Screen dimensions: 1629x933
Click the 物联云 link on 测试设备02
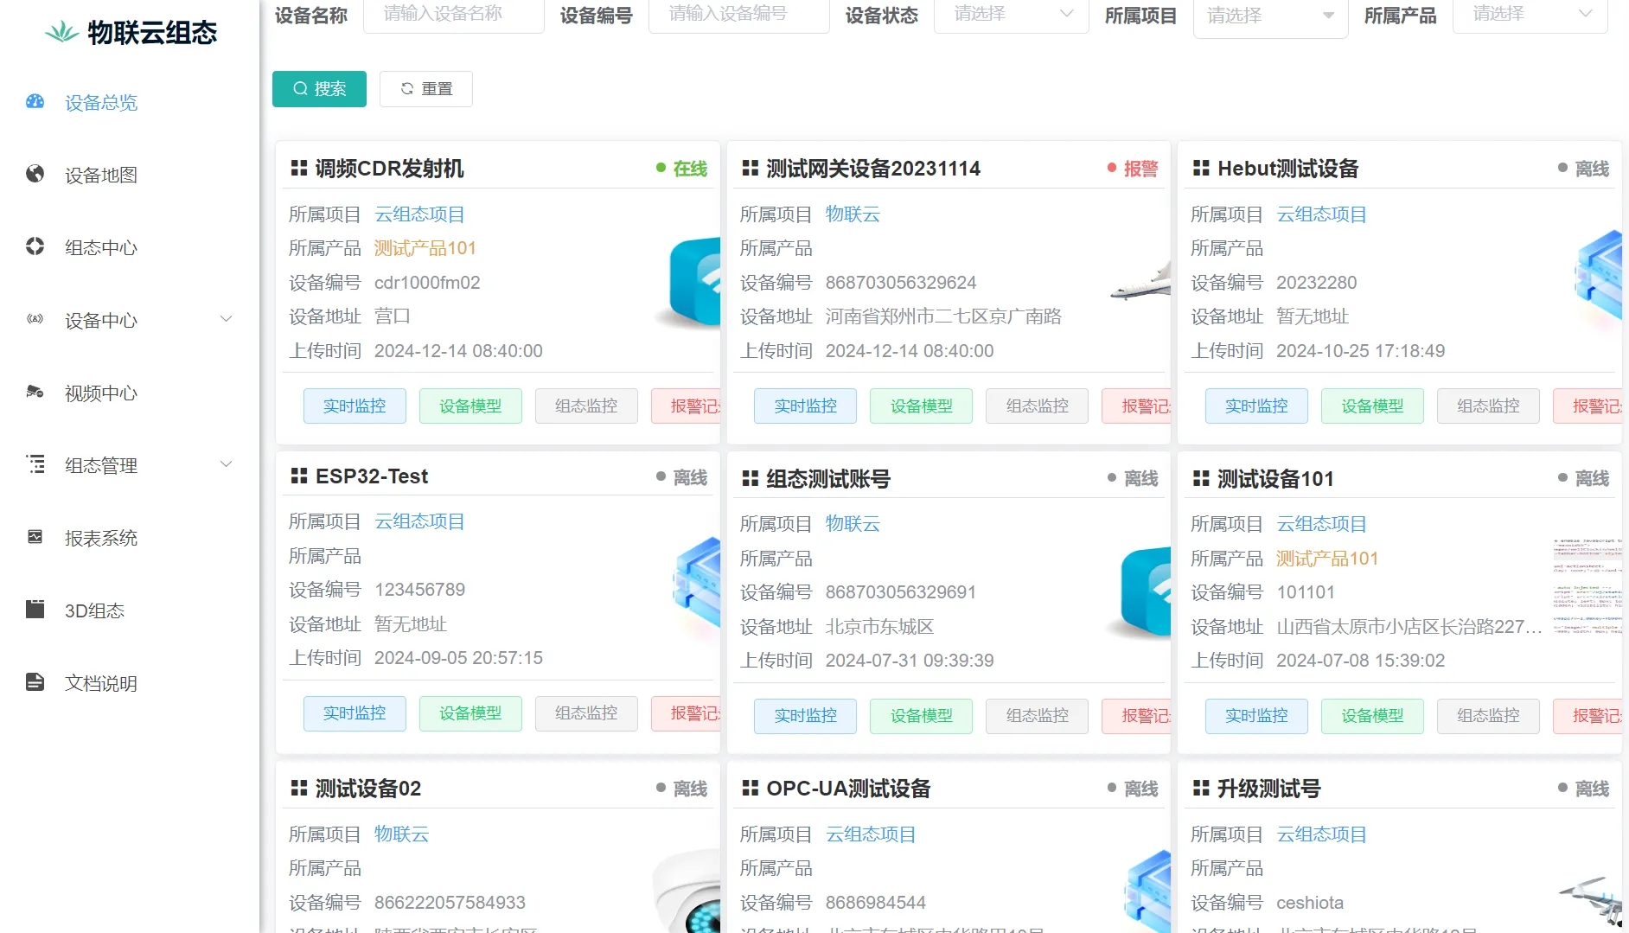(x=402, y=834)
